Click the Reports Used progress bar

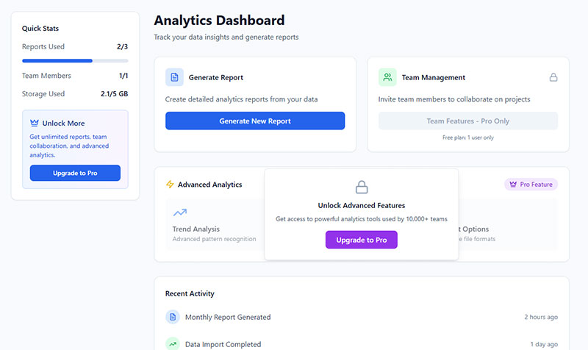[x=75, y=61]
